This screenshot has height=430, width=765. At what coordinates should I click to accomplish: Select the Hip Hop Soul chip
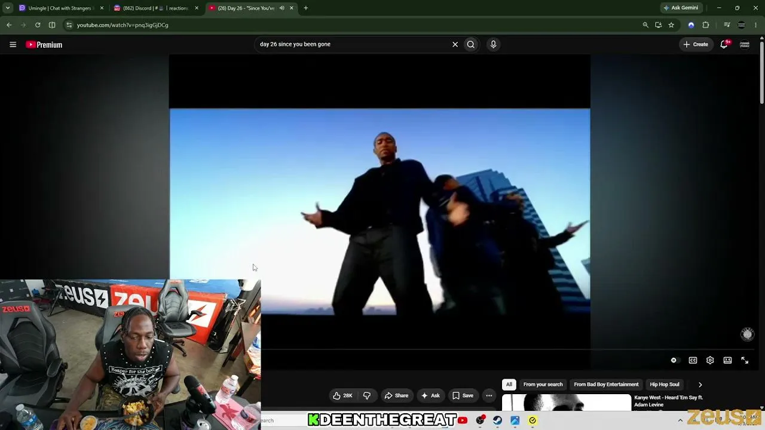click(x=665, y=385)
